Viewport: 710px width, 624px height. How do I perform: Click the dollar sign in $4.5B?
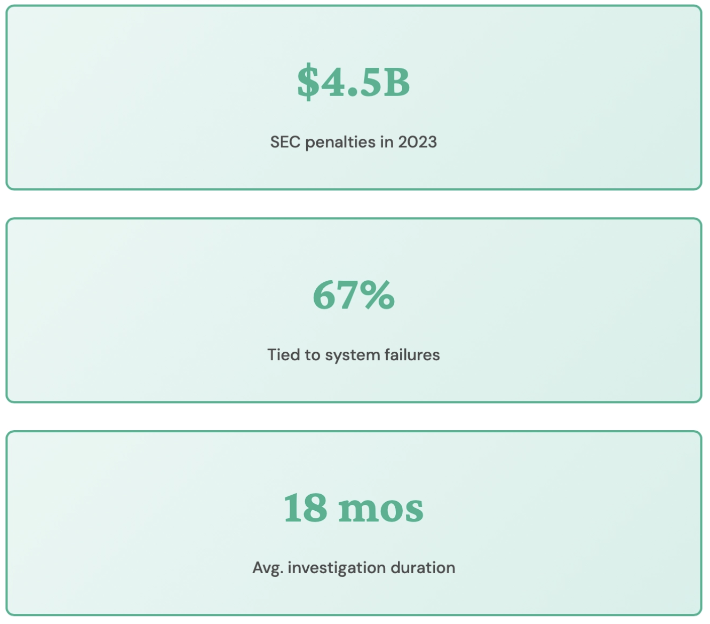pyautogui.click(x=308, y=82)
